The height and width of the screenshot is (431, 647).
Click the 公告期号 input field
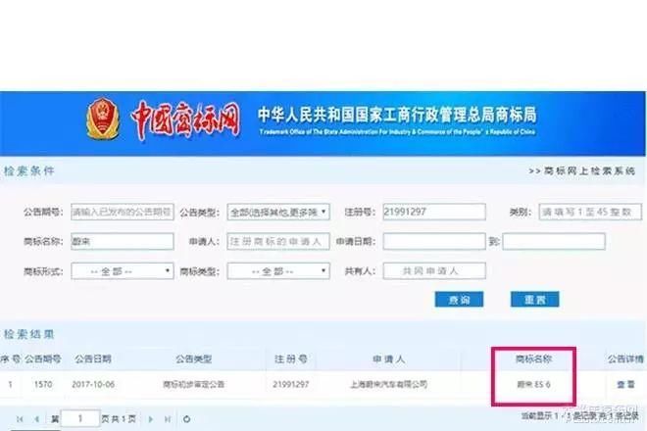pyautogui.click(x=123, y=212)
